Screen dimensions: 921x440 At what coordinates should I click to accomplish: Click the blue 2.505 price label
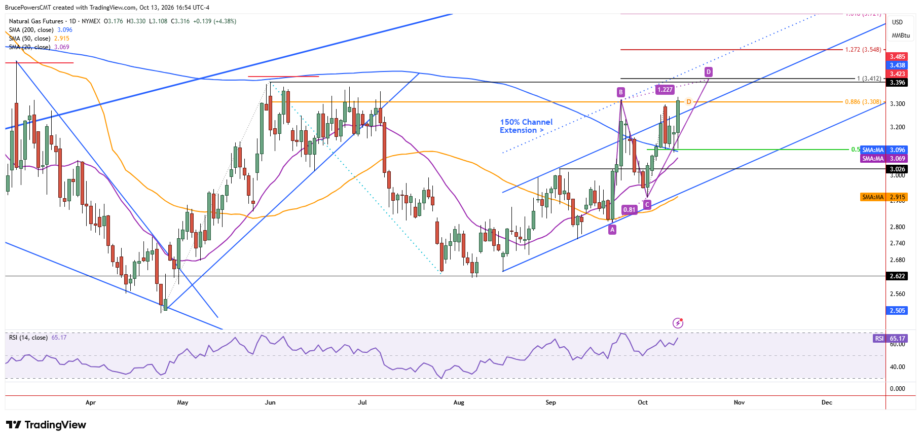897,311
